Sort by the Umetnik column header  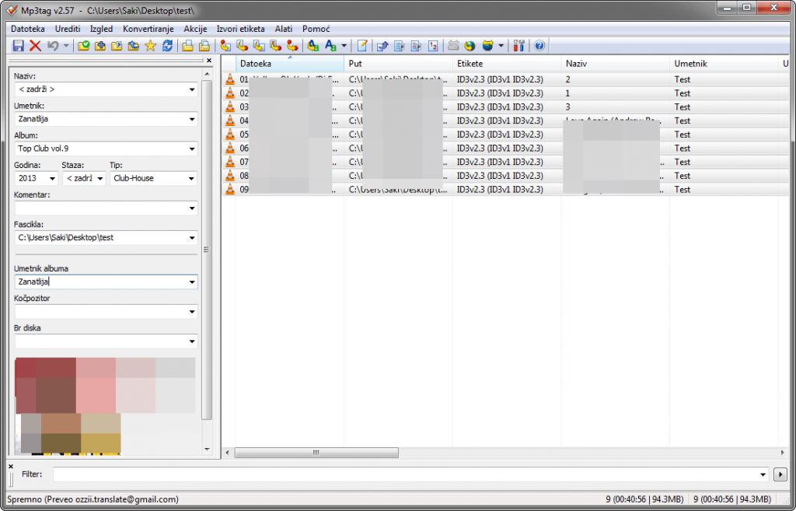[724, 64]
